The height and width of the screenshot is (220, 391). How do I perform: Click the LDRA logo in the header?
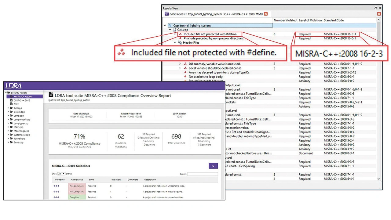point(13,86)
